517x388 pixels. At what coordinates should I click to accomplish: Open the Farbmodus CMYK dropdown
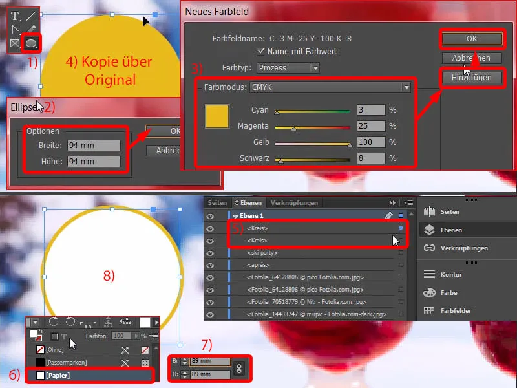(330, 87)
